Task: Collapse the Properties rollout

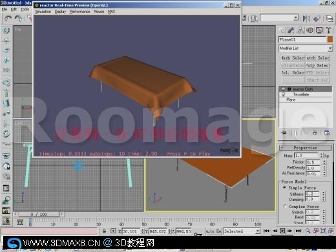Action: click(306, 148)
